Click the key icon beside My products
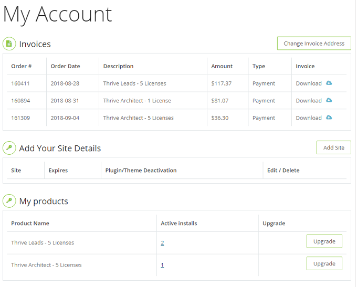Screen dimensions: 357x287 [9, 201]
